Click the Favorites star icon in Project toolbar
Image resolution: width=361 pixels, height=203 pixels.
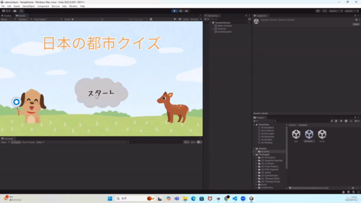pyautogui.click(x=351, y=121)
